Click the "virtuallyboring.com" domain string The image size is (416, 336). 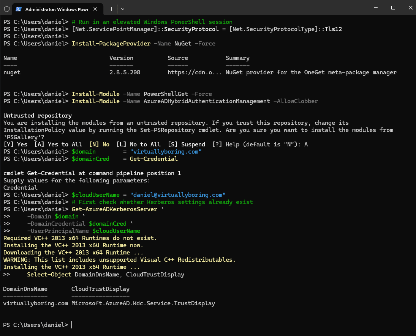point(166,152)
